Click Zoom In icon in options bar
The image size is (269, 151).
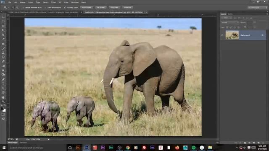click(x=13, y=8)
